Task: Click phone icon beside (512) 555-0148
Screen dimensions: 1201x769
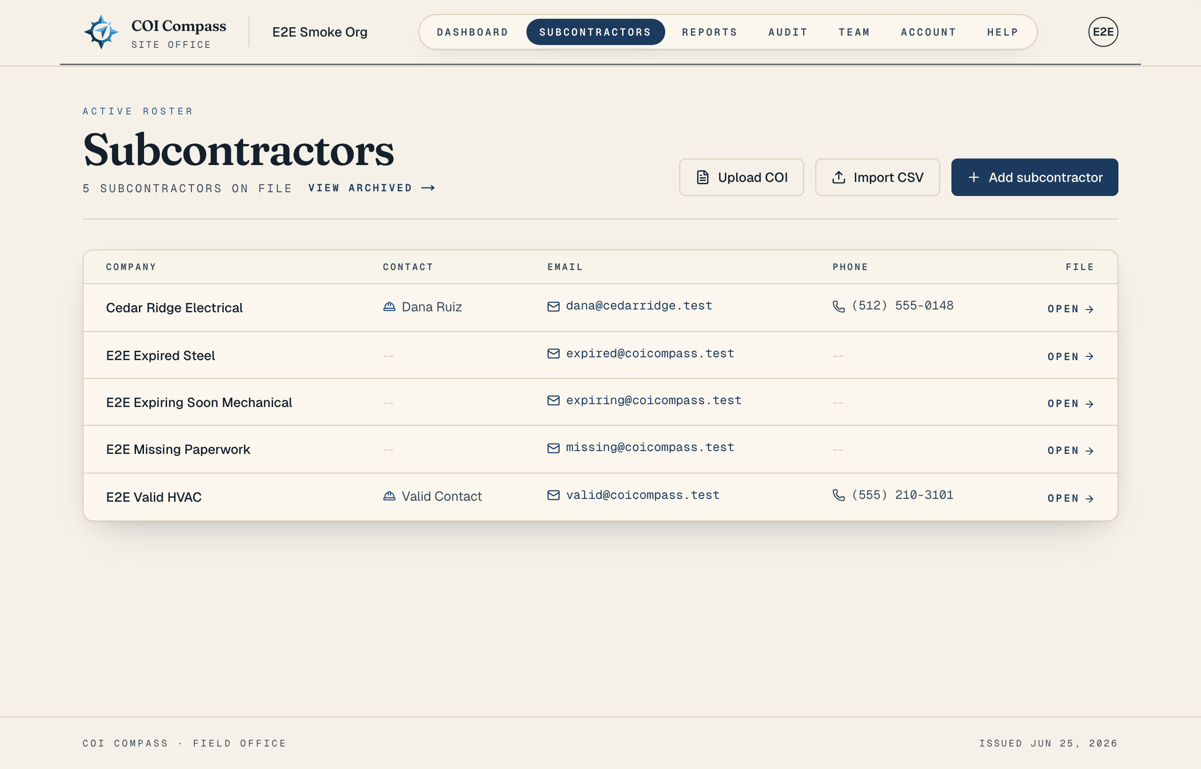Action: click(839, 307)
